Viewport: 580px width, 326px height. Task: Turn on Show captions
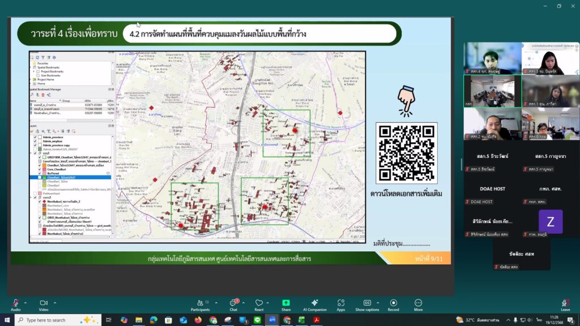[367, 303]
